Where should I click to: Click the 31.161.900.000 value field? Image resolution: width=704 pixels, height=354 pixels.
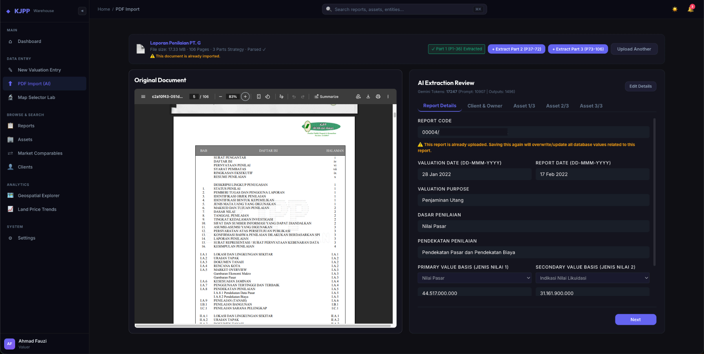pyautogui.click(x=592, y=292)
